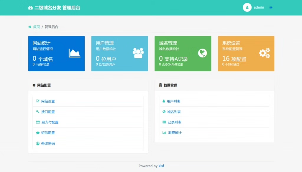Viewport: 302px width, 172px height.
Task: Open 用户列表 user list
Action: (173, 101)
